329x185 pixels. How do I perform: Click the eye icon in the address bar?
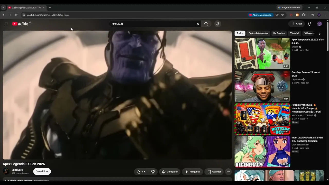(277, 15)
